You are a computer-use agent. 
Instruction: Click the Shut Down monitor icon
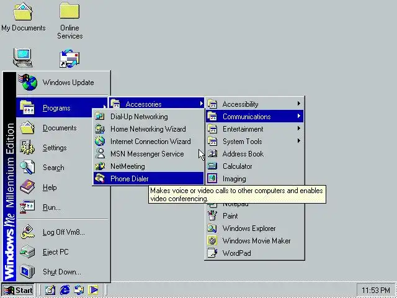point(27,271)
